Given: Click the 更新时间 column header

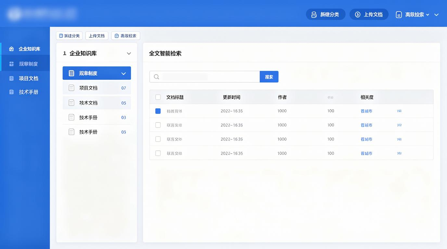Looking at the screenshot, I should pos(232,97).
